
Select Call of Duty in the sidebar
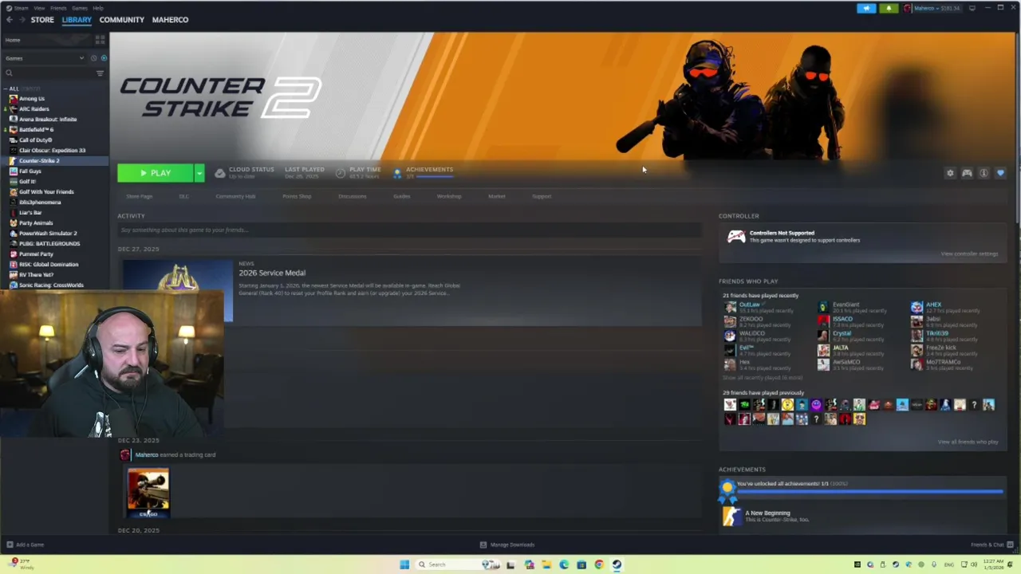pos(35,140)
